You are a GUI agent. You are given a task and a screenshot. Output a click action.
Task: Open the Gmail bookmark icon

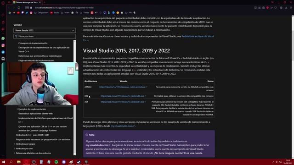coord(14,13)
